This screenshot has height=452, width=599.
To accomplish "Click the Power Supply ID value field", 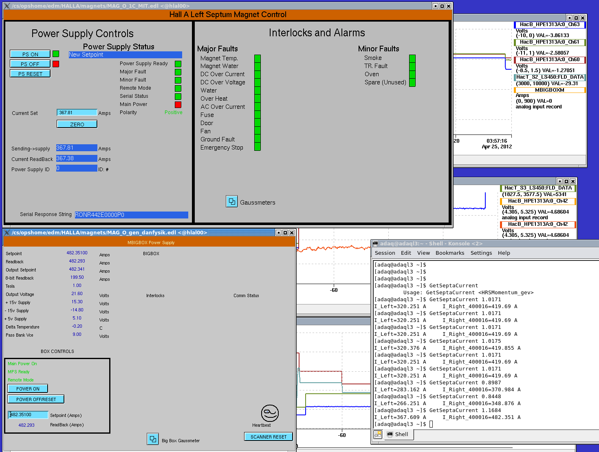I will [x=77, y=168].
